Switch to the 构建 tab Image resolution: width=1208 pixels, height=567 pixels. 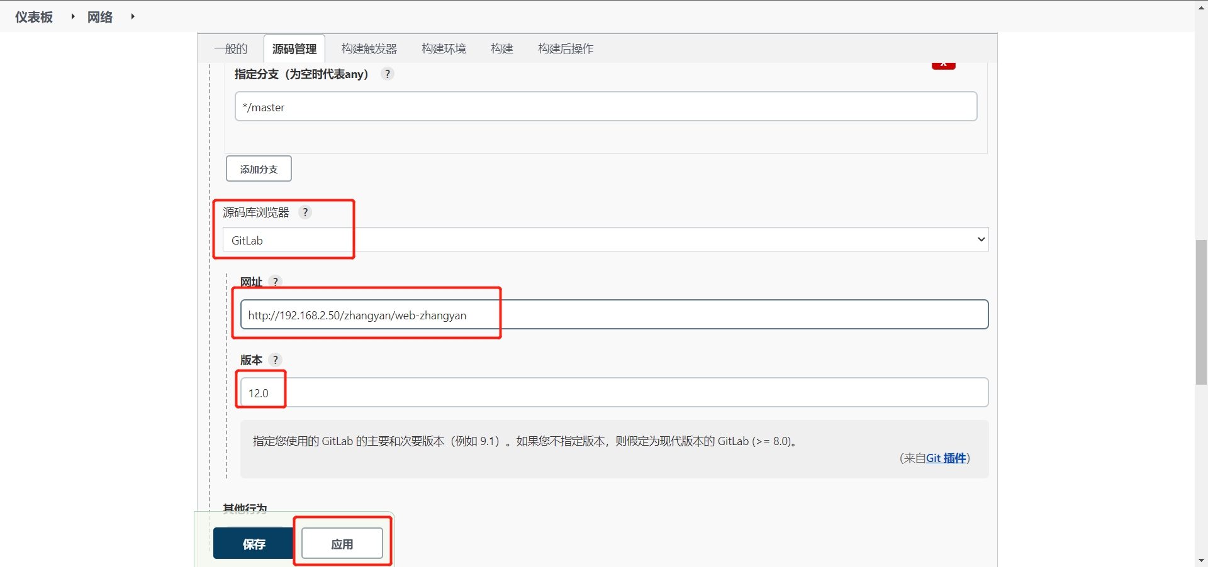(502, 49)
